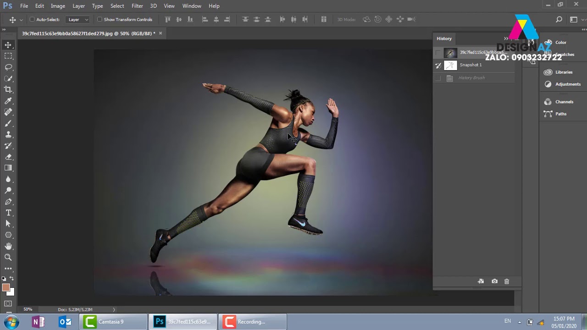Show hidden system tray icons arrow
This screenshot has height=330, width=587.
point(520,322)
